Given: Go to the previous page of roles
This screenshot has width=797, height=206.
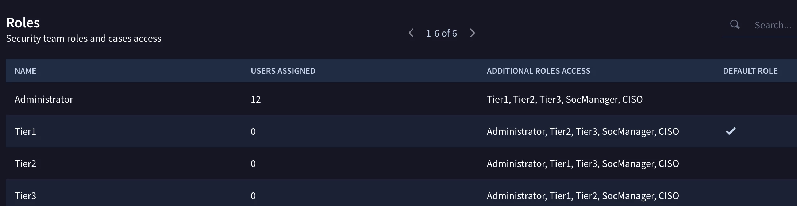Looking at the screenshot, I should pyautogui.click(x=411, y=33).
